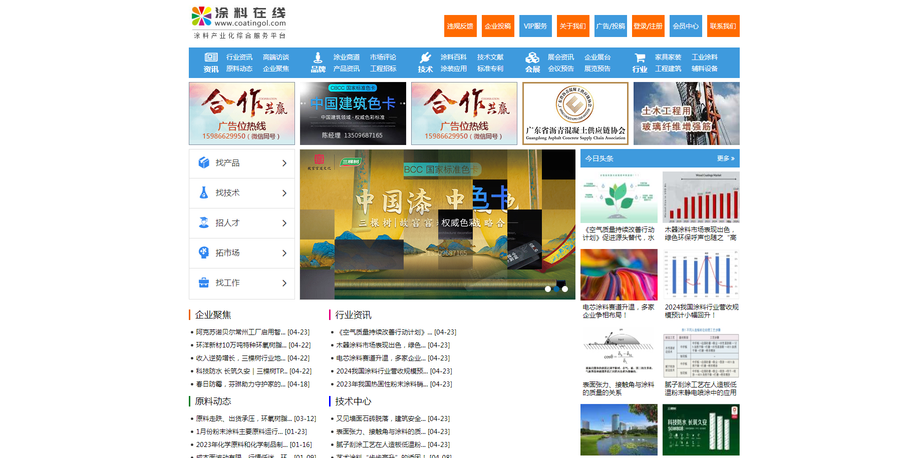Select the third carousel dot indicator

point(565,289)
